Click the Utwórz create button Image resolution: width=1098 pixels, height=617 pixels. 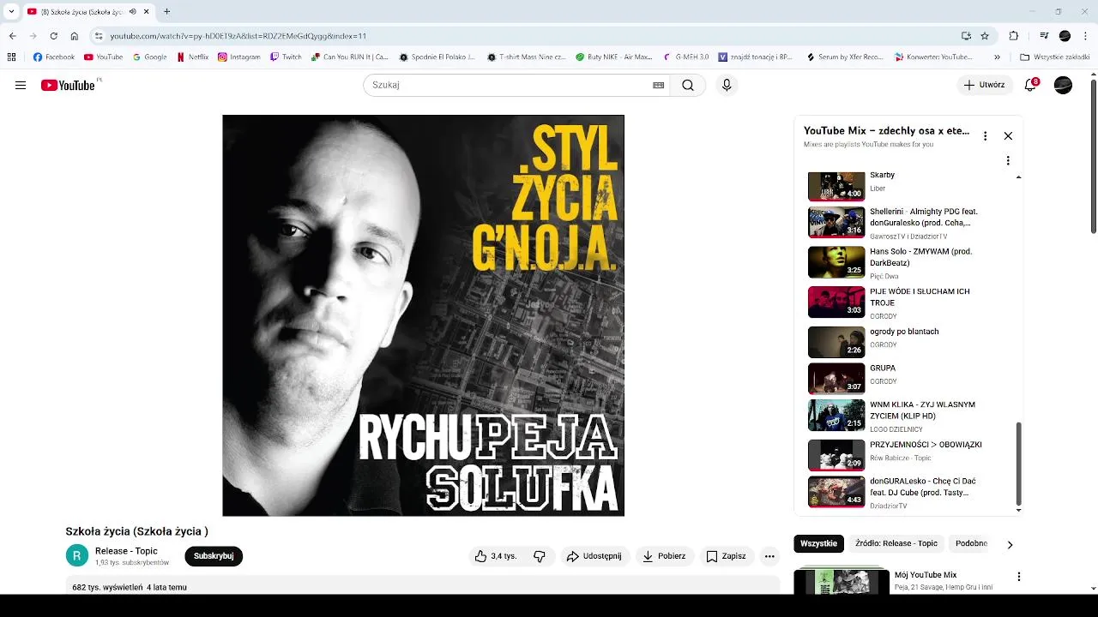[985, 85]
